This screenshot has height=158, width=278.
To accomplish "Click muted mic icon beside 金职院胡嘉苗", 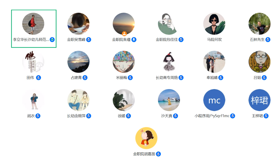I will tap(158, 154).
